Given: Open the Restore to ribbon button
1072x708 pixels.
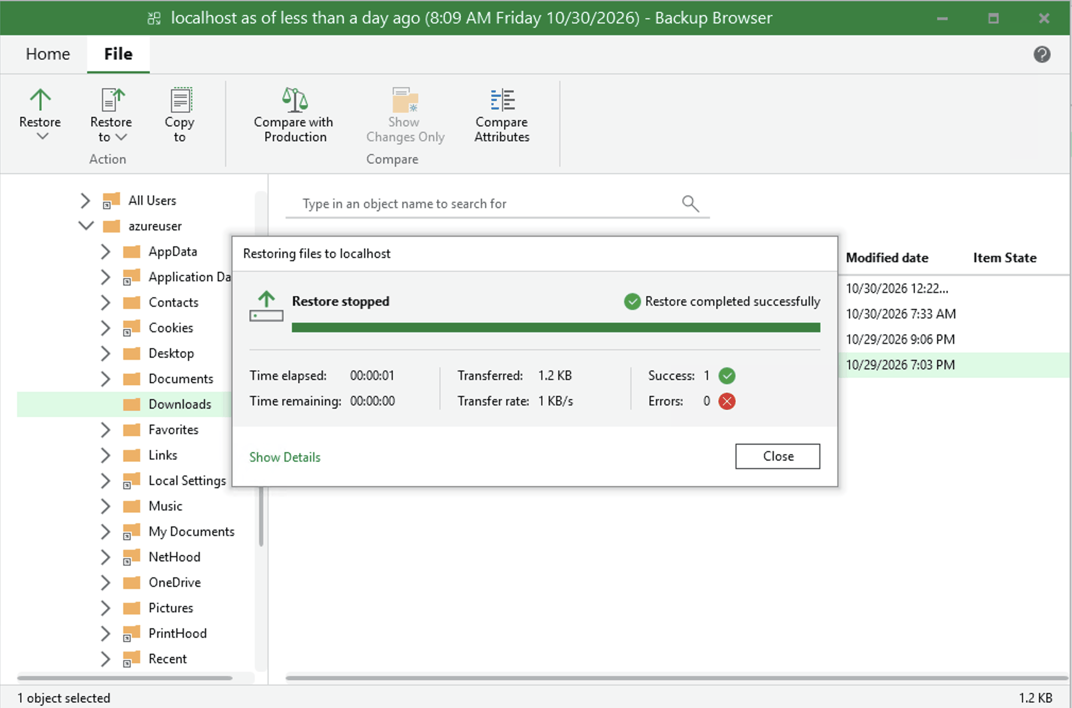Looking at the screenshot, I should (111, 115).
